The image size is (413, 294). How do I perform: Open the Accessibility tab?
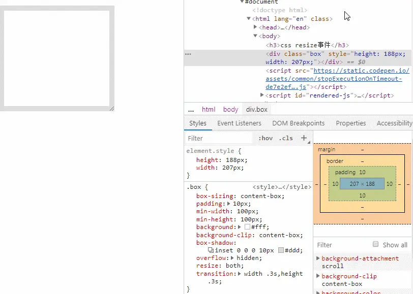(394, 123)
